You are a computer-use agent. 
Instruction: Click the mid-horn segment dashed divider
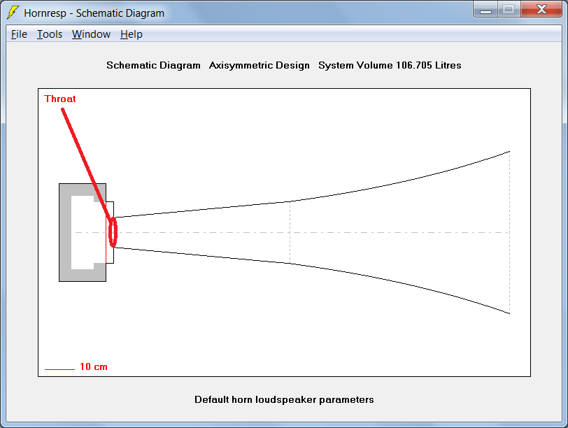290,232
